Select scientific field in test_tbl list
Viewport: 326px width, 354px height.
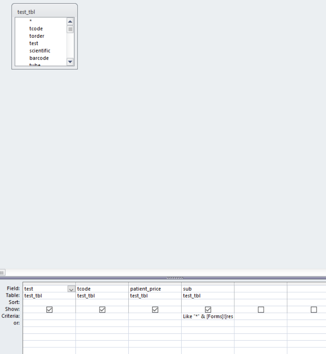coord(40,51)
